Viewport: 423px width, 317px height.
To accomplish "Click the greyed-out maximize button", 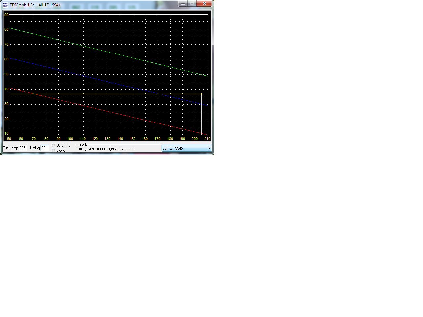I will 192,4.
